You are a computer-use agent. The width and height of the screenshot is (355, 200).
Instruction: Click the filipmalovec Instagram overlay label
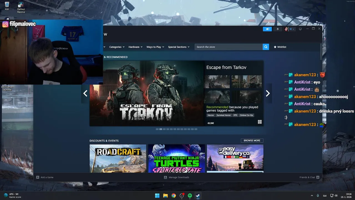19,24
